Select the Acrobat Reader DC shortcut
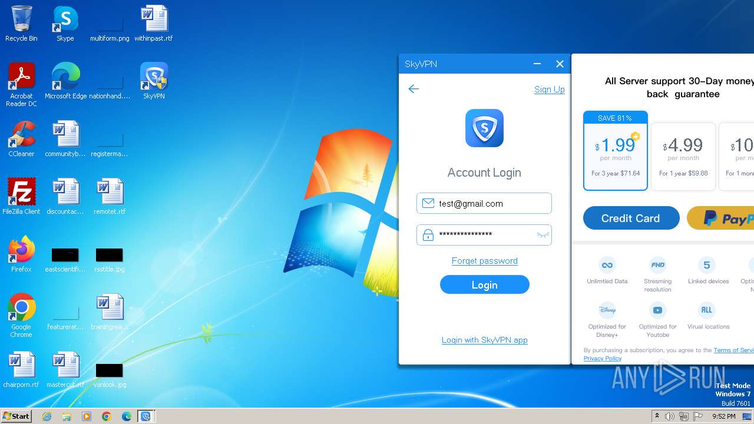754x424 pixels. coord(21,85)
